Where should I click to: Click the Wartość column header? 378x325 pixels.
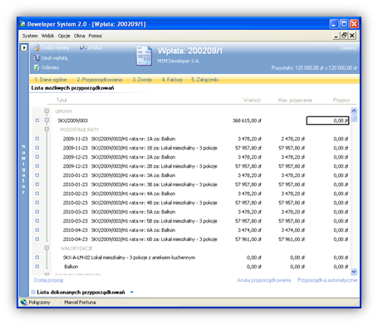coord(252,100)
